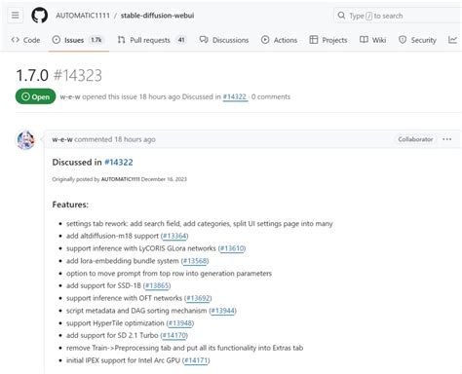Open the stable-diffusion-webui repository link
Viewport: 462px width, 374px height.
[x=158, y=16]
